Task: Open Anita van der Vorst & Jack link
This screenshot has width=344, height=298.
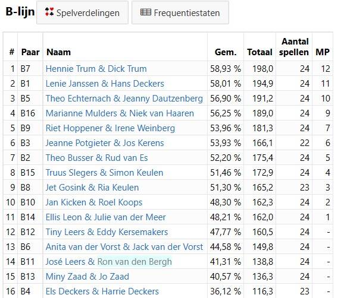Action: [124, 247]
